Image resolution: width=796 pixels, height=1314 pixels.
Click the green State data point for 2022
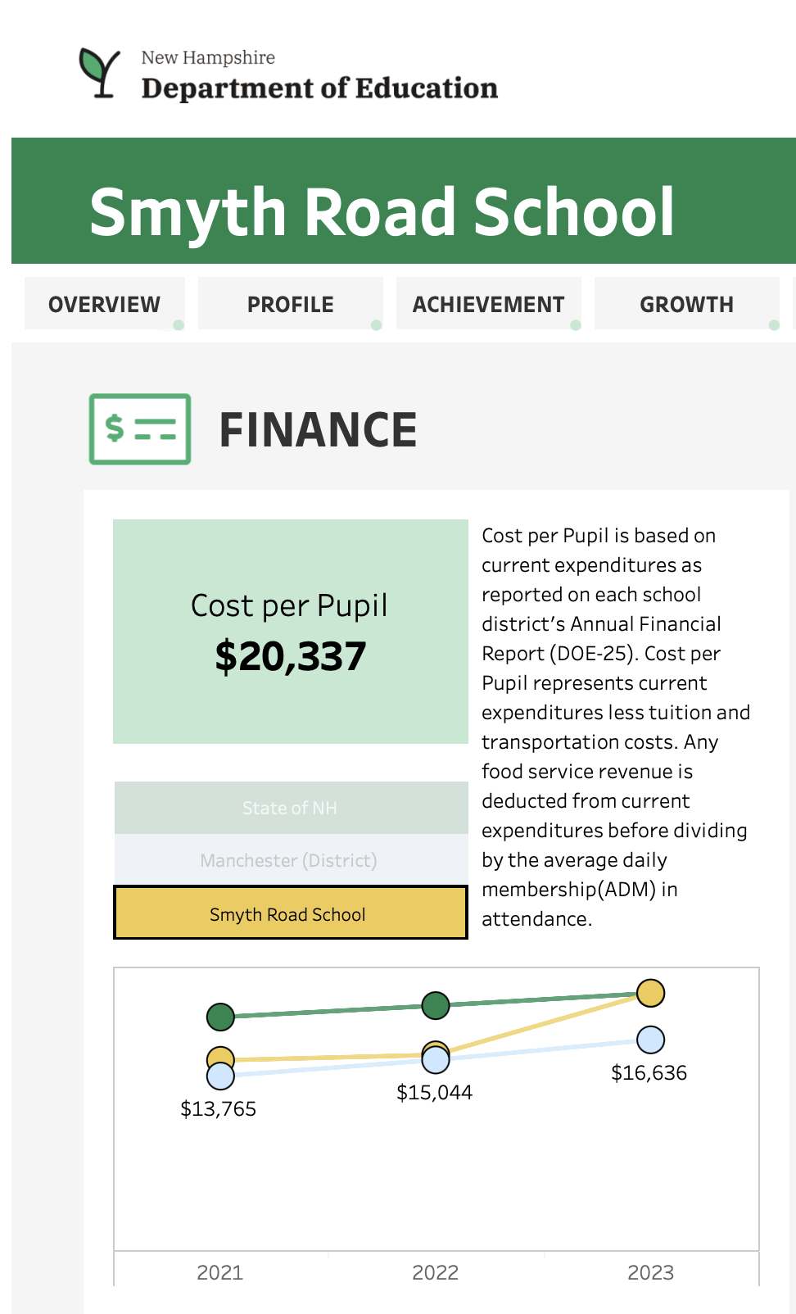point(436,1005)
